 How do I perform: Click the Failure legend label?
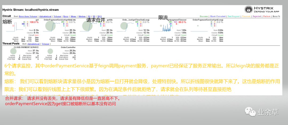(x=267, y=16)
